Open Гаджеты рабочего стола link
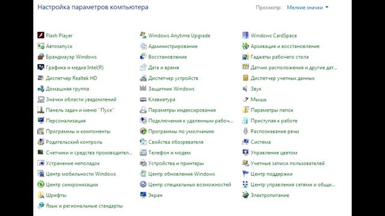 pyautogui.click(x=280, y=57)
